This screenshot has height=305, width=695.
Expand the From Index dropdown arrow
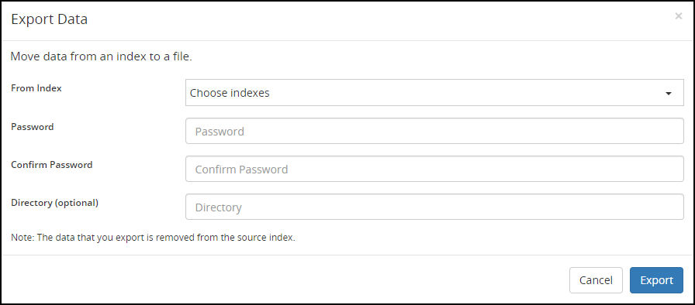(669, 93)
